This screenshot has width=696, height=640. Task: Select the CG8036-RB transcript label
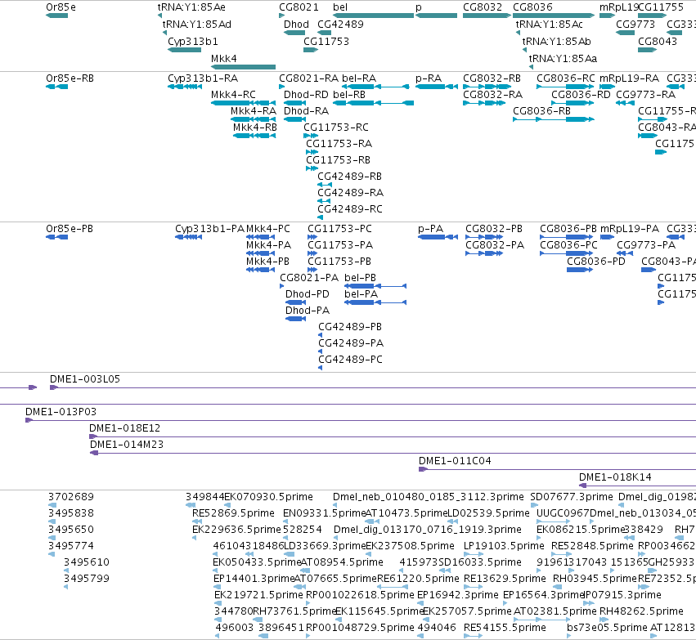(x=542, y=111)
